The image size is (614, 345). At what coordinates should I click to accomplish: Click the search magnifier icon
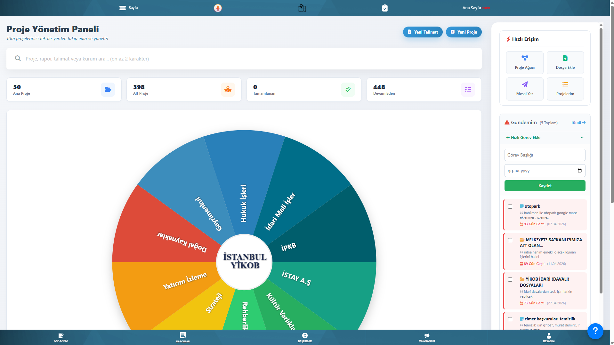click(x=18, y=59)
